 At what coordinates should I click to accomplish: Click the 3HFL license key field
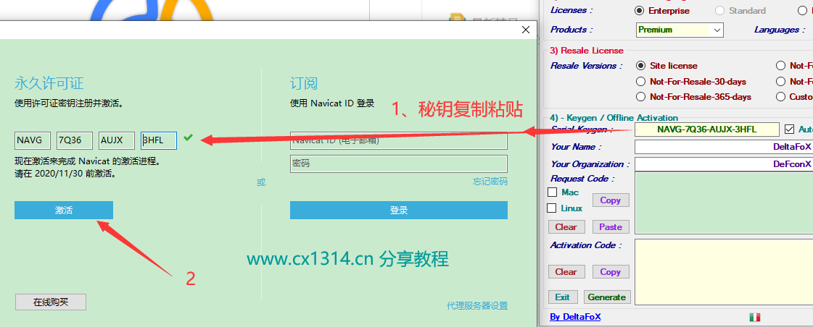point(159,140)
